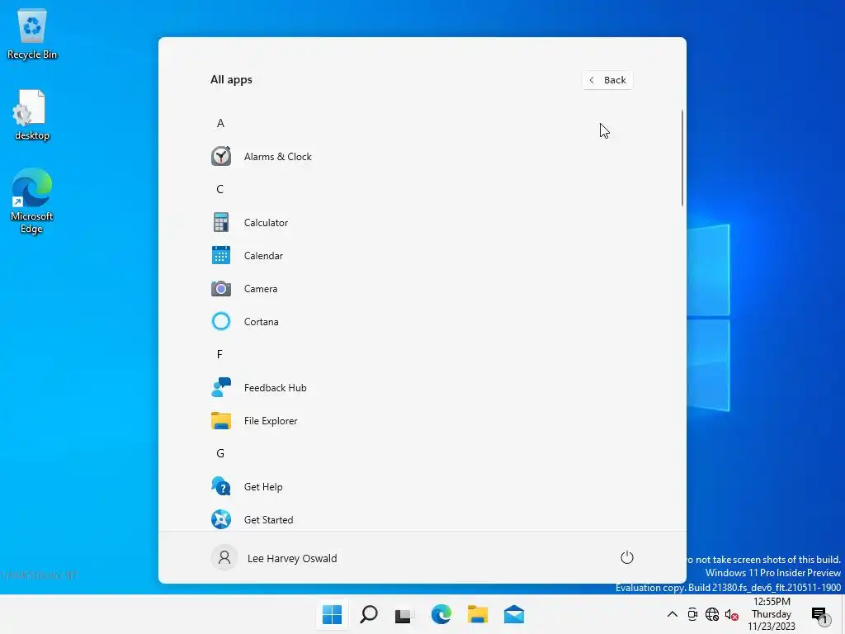Open the Mail app on taskbar
The height and width of the screenshot is (634, 845).
(514, 614)
